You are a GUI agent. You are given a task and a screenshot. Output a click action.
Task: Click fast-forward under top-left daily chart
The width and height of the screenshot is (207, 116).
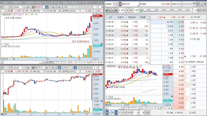pos(53,62)
